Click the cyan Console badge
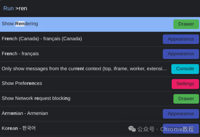 coord(185,69)
